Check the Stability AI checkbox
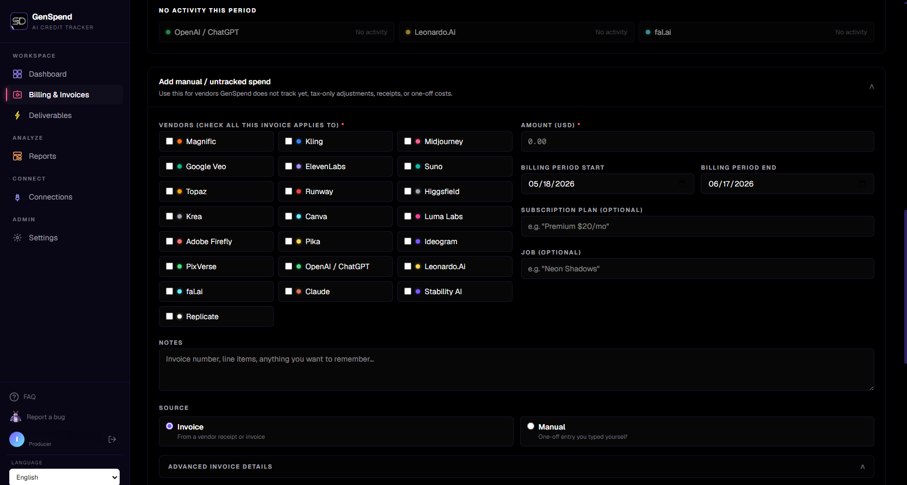This screenshot has height=485, width=907. click(x=408, y=291)
